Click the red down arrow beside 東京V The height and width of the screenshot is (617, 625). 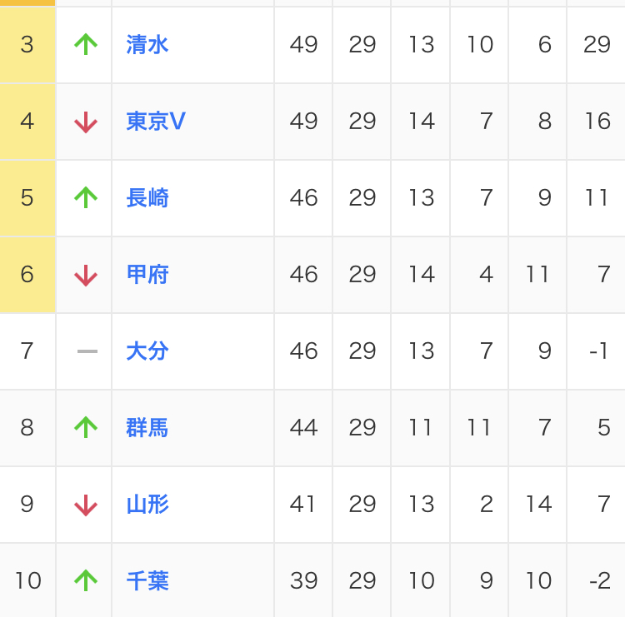(x=86, y=122)
